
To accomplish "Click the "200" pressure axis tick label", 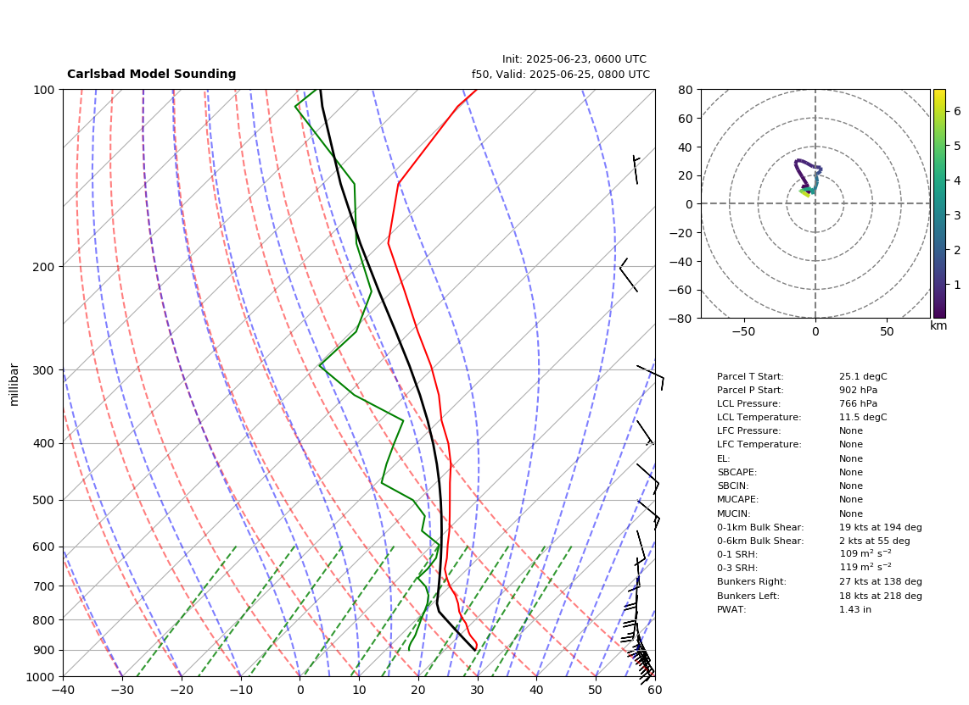I will pyautogui.click(x=45, y=267).
